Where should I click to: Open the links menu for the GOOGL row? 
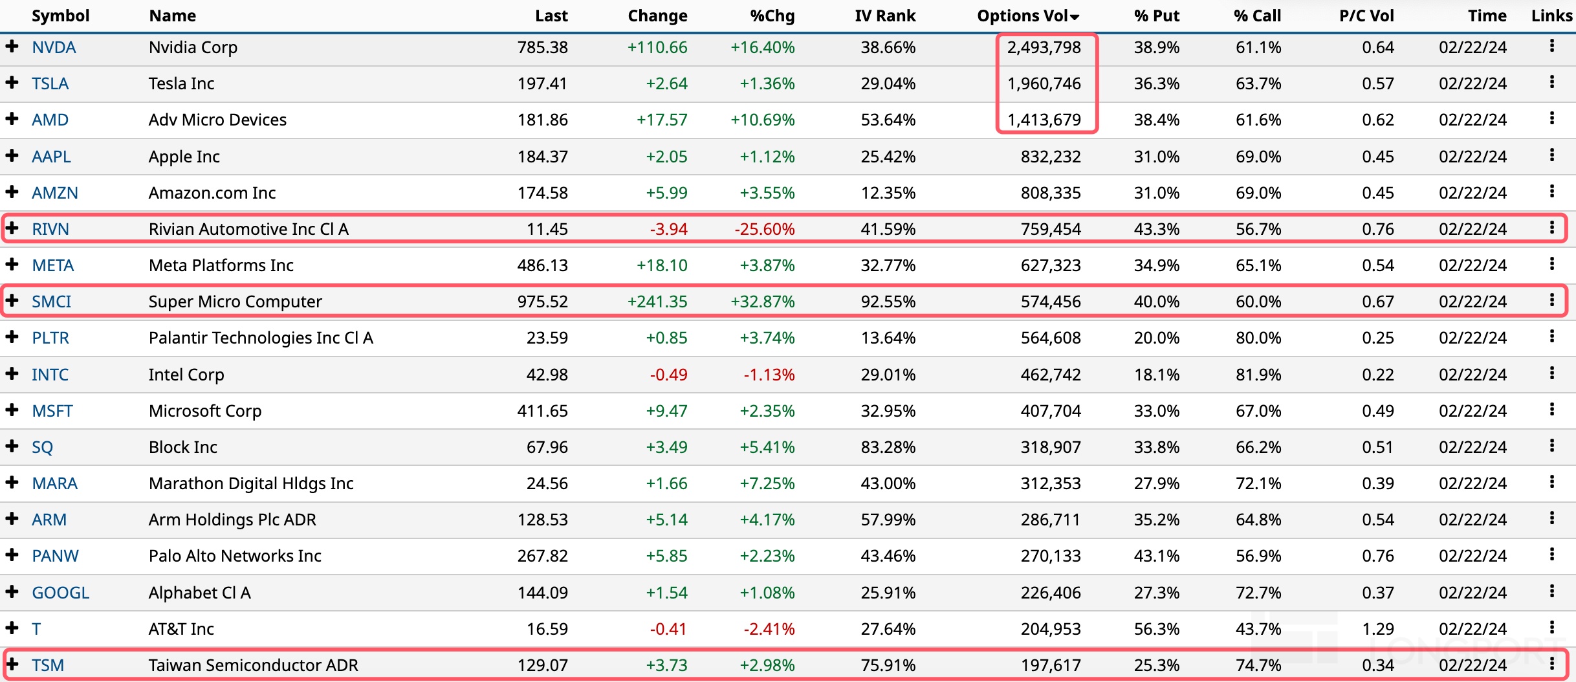point(1551,591)
